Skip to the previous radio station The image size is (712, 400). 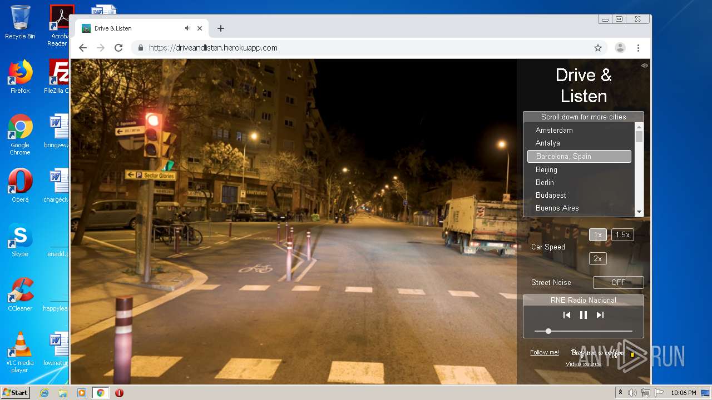(567, 315)
